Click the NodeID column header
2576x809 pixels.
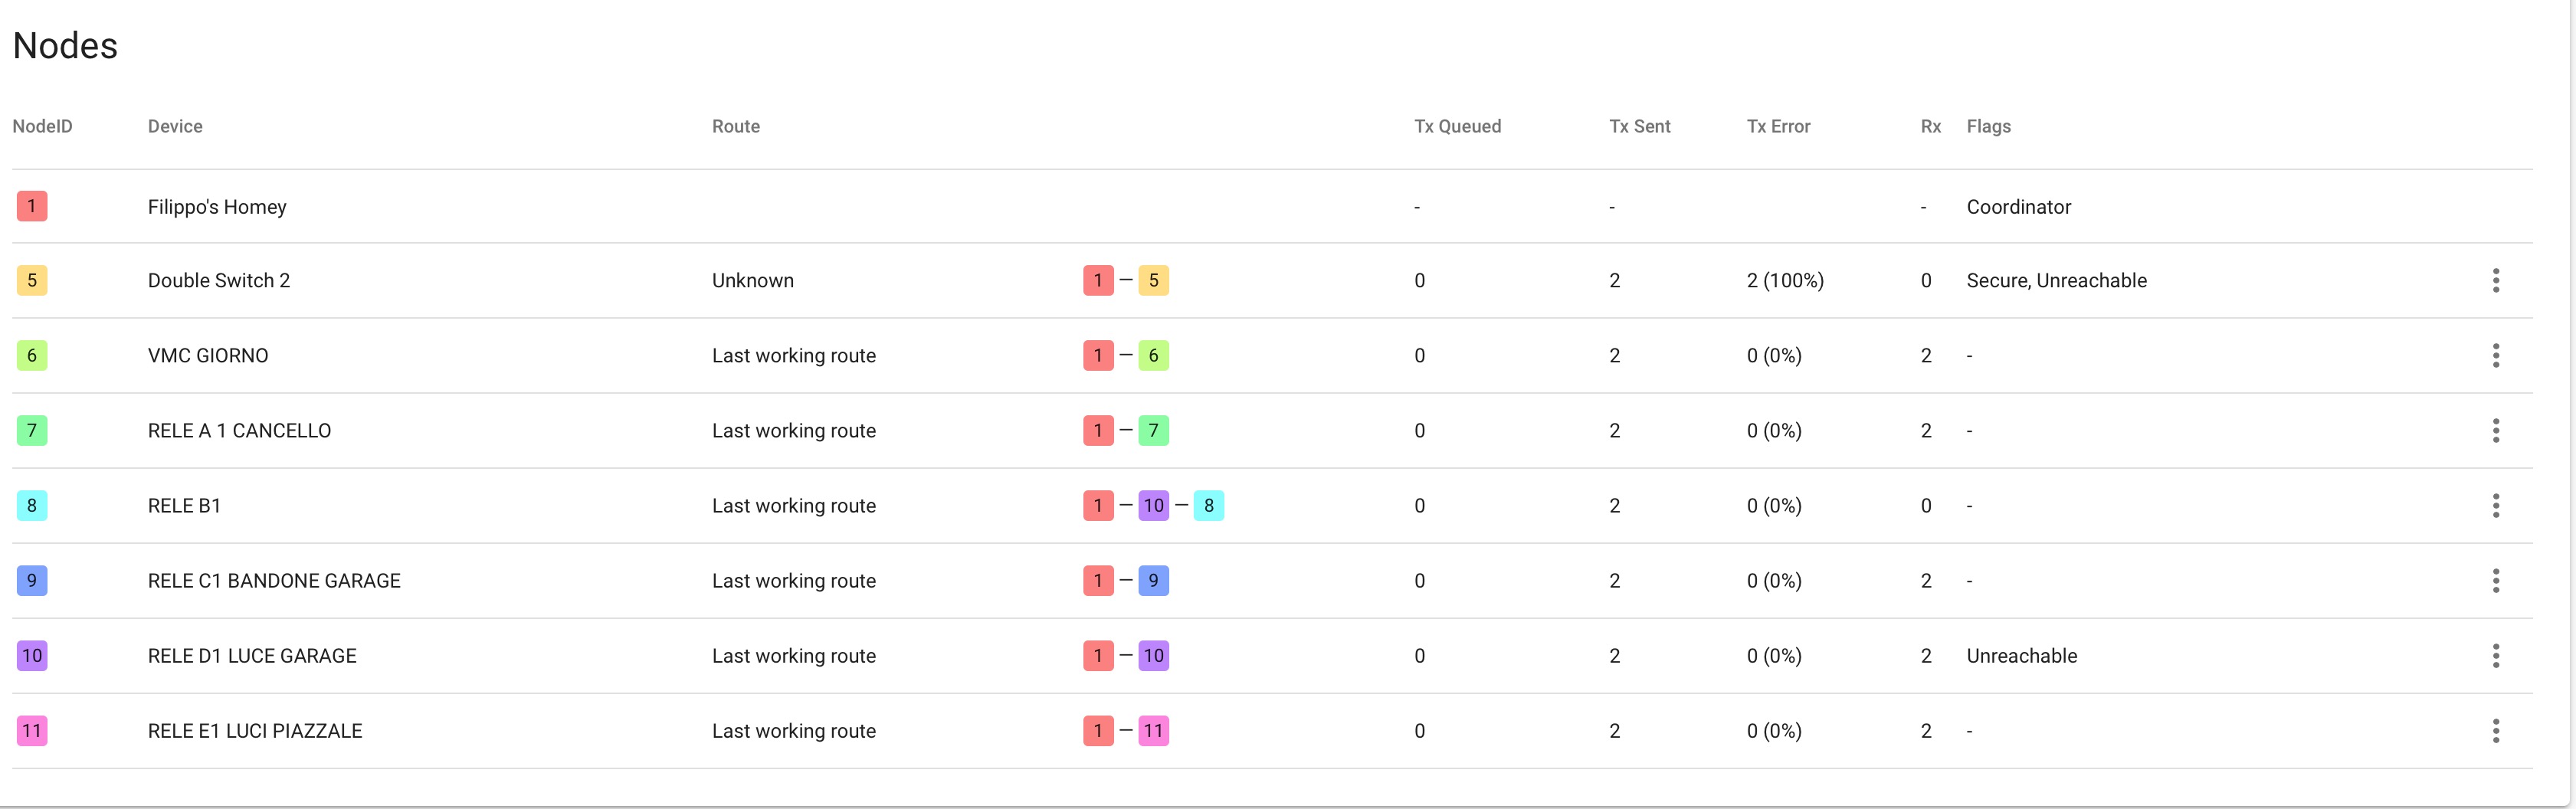click(42, 127)
